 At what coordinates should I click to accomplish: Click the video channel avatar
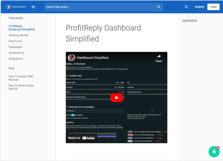point(72,58)
